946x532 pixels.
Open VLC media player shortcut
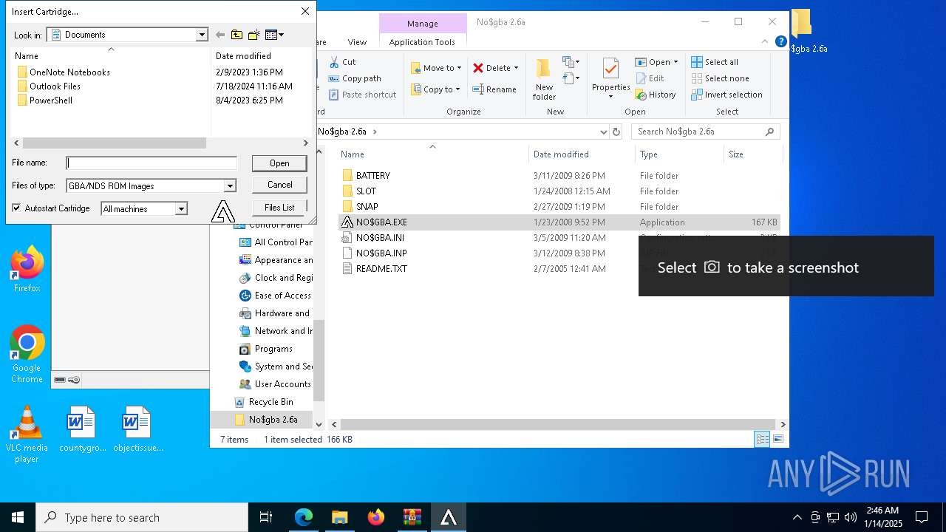point(27,434)
